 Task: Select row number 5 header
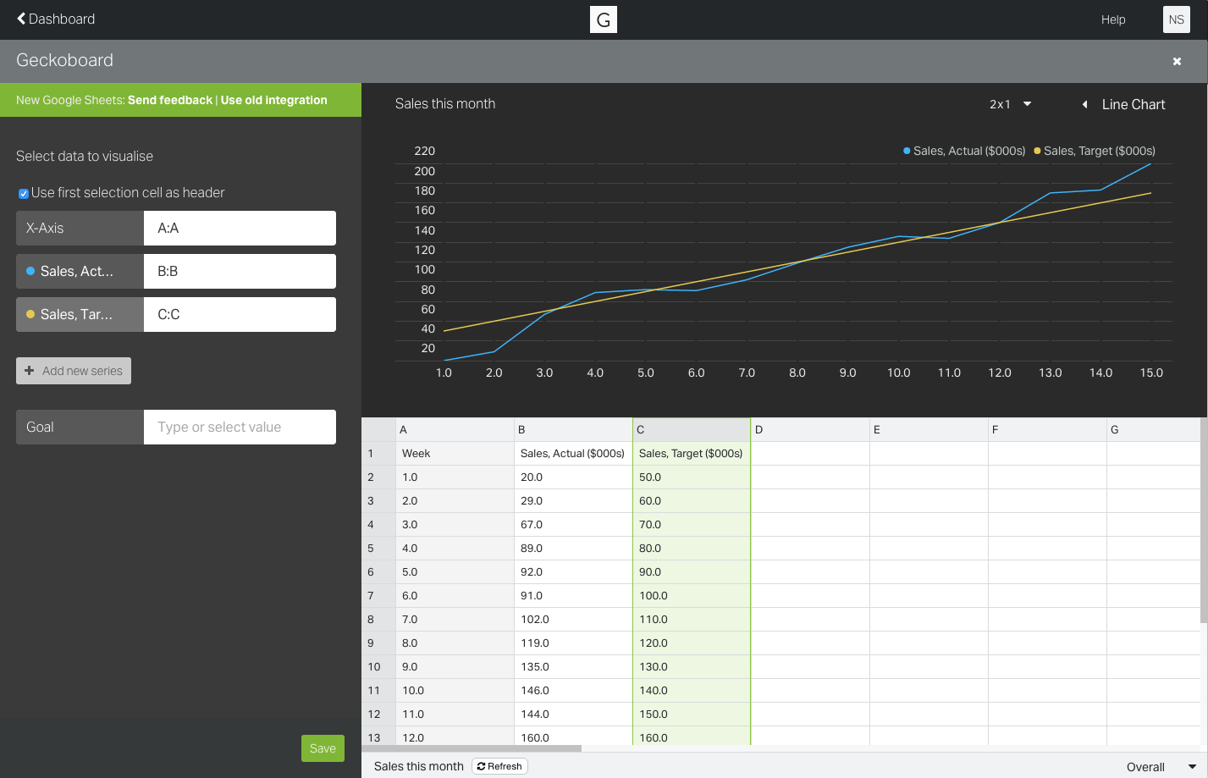coord(378,549)
